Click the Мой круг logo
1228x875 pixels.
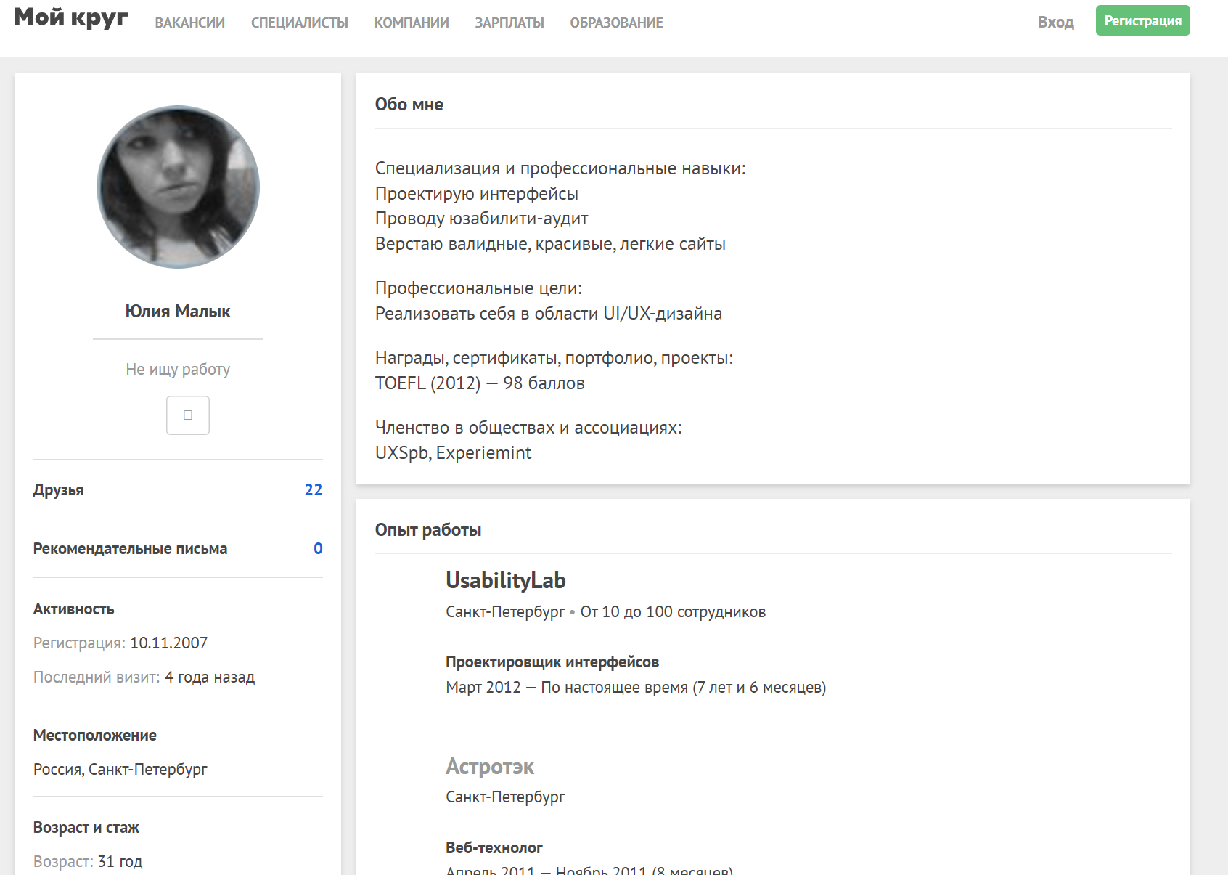[71, 18]
